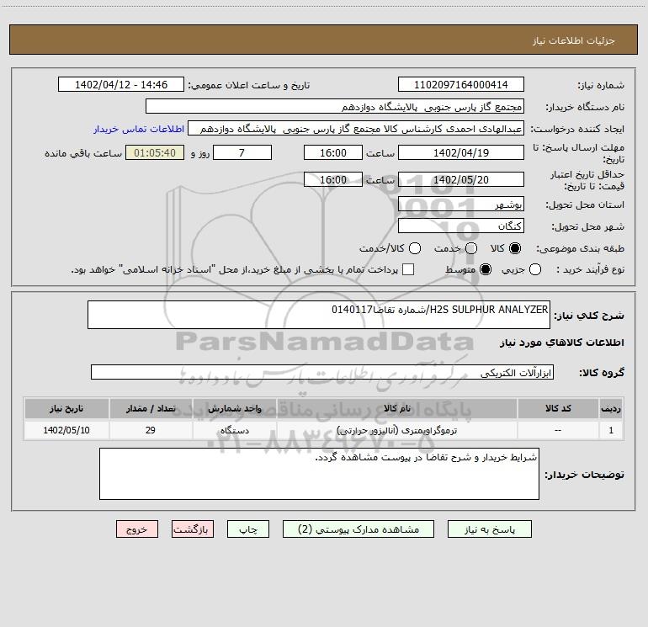Click the quantity cell showing 29
The image size is (648, 627).
[151, 430]
